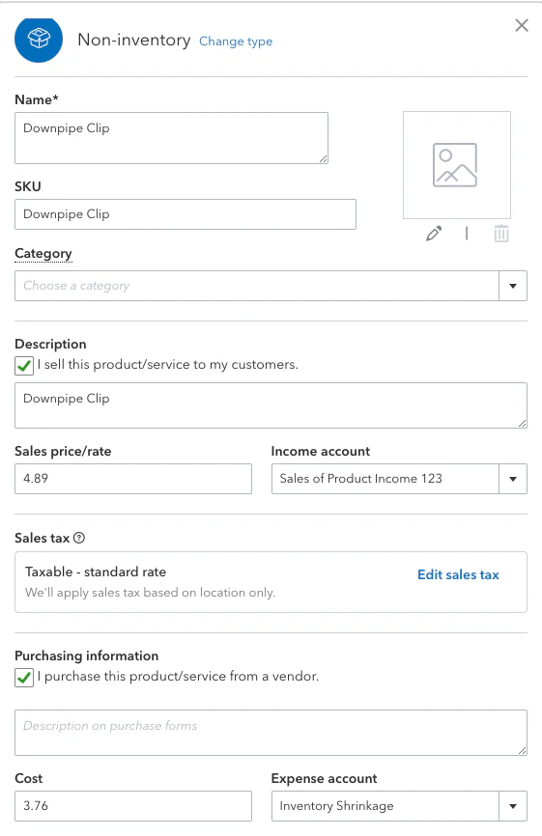Screen dimensions: 542x836
Task: Click the trash icon to delete image
Action: (500, 234)
